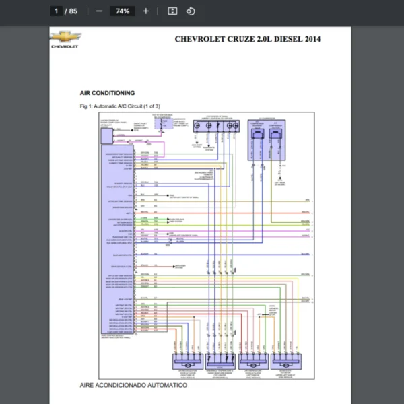Click the fit to page icon

(x=172, y=11)
